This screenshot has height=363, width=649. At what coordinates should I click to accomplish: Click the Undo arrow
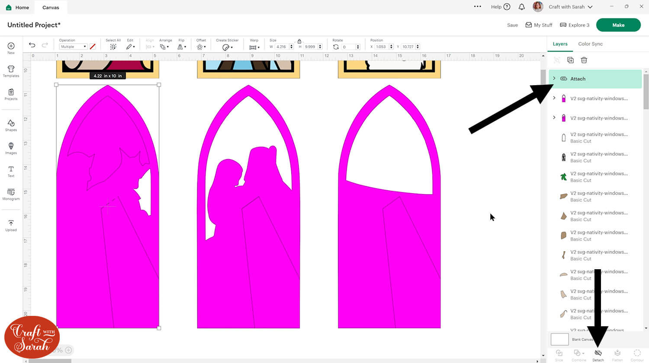32,45
